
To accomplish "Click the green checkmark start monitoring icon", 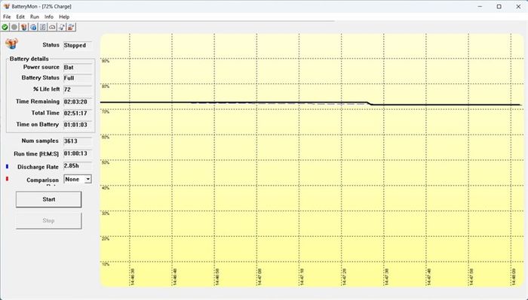I will tap(5, 27).
